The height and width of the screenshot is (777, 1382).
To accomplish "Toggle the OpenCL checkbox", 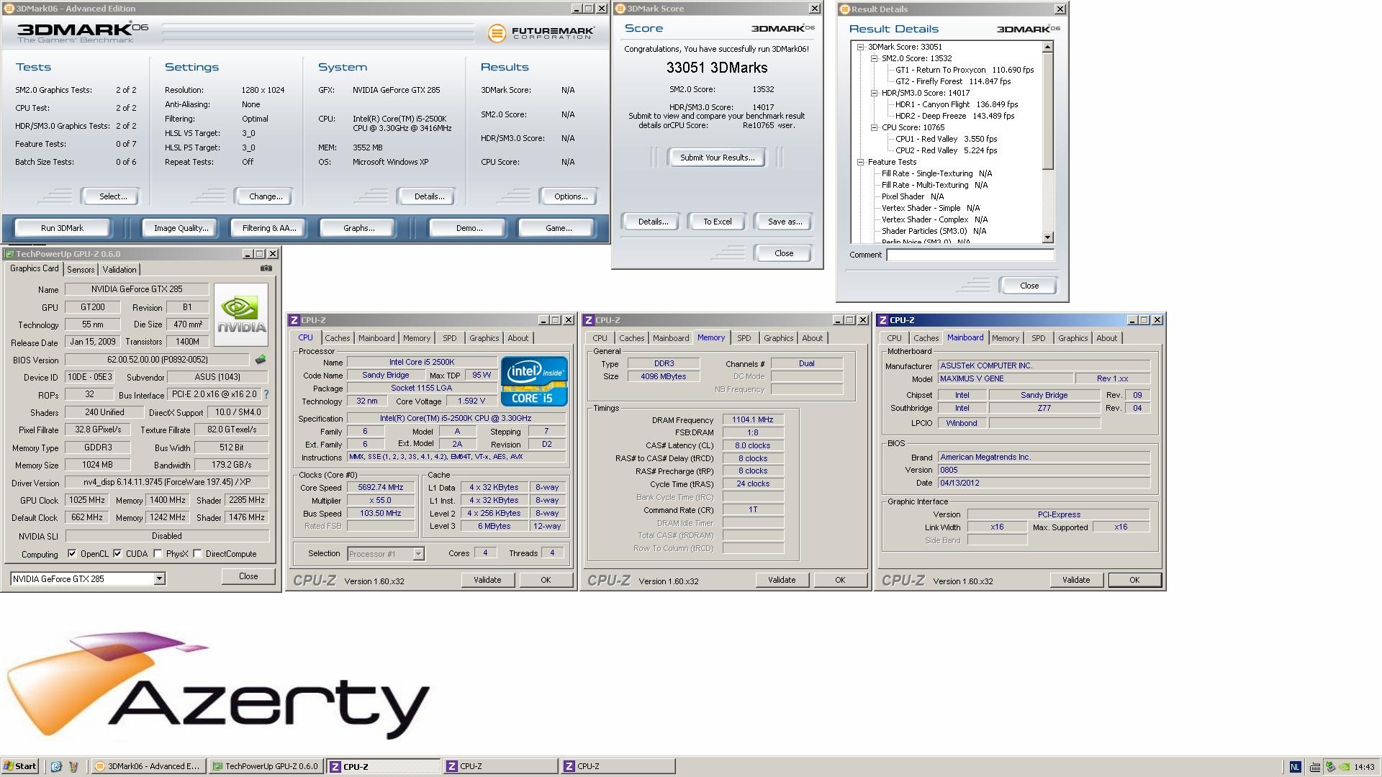I will coord(72,553).
